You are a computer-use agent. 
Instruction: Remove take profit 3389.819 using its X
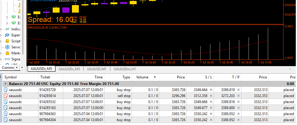(238, 90)
